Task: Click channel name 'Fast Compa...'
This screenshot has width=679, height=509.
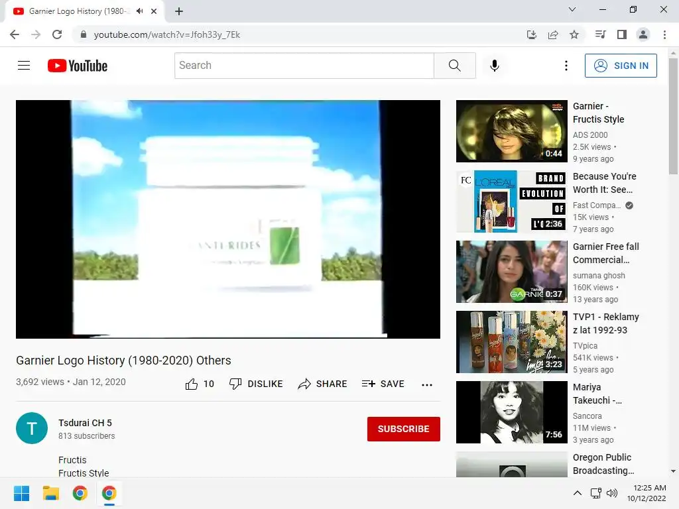Action: (x=597, y=205)
